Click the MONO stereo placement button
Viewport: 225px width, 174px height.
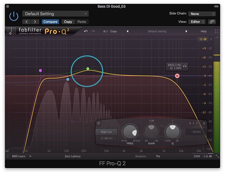[x=197, y=132]
